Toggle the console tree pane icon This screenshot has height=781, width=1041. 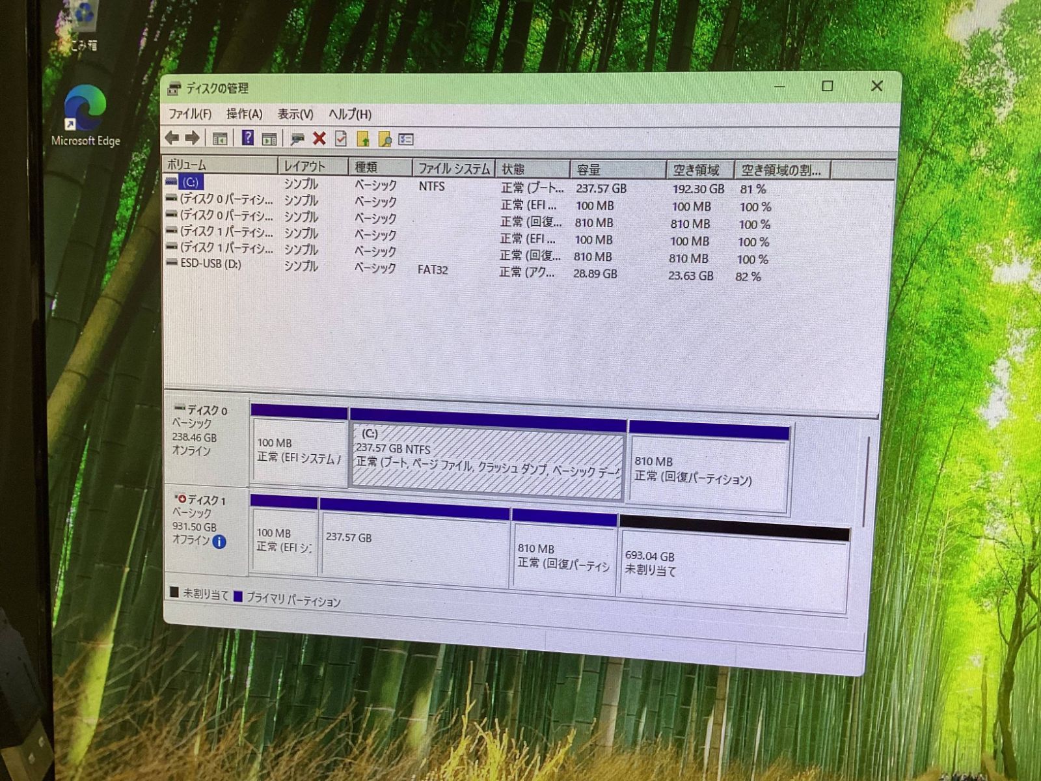[220, 139]
